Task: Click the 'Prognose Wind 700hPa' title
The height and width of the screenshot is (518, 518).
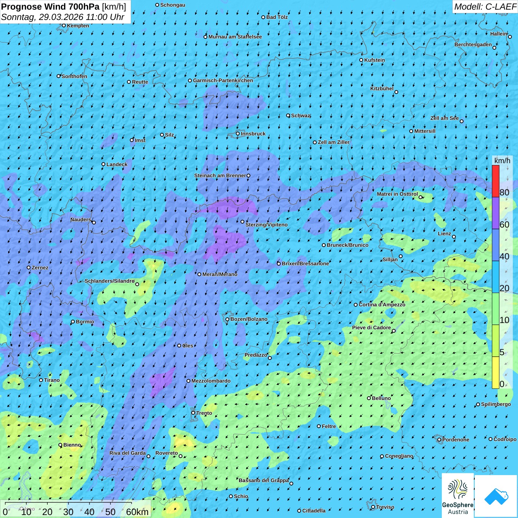Action: click(x=50, y=7)
